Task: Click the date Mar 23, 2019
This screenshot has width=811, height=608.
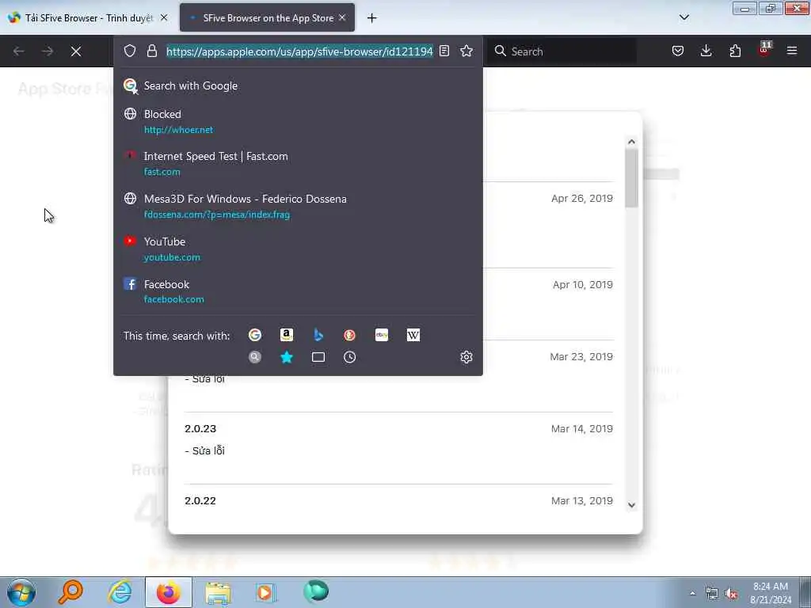Action: click(581, 357)
